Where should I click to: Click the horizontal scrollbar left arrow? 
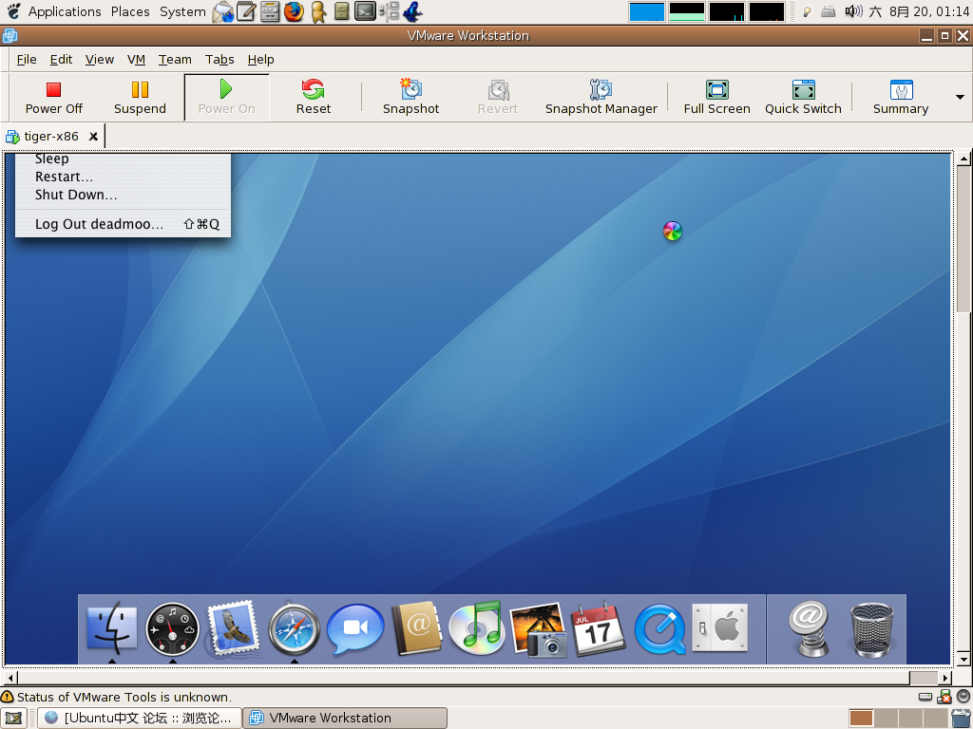(x=10, y=678)
